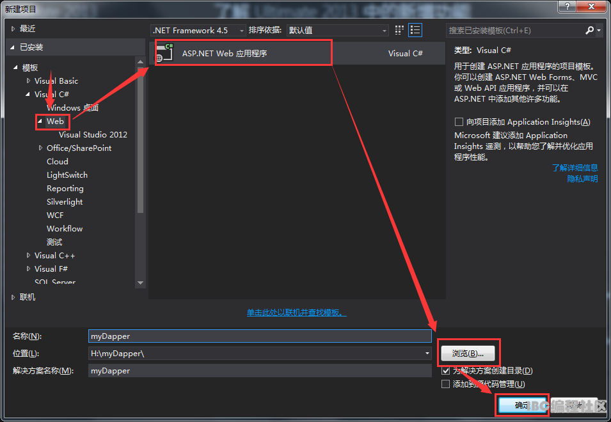This screenshot has height=422, width=611.
Task: Click the template tree scroll up arrow
Action: [x=140, y=62]
